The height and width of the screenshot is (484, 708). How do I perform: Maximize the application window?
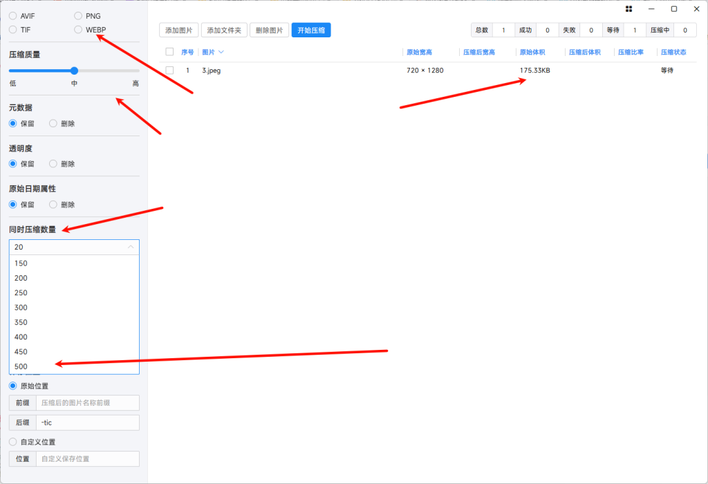[x=674, y=9]
